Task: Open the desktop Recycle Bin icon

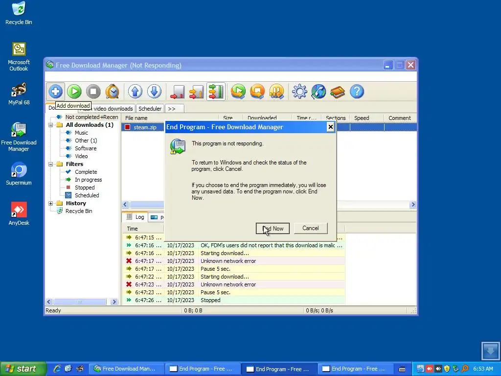Action: point(19,13)
